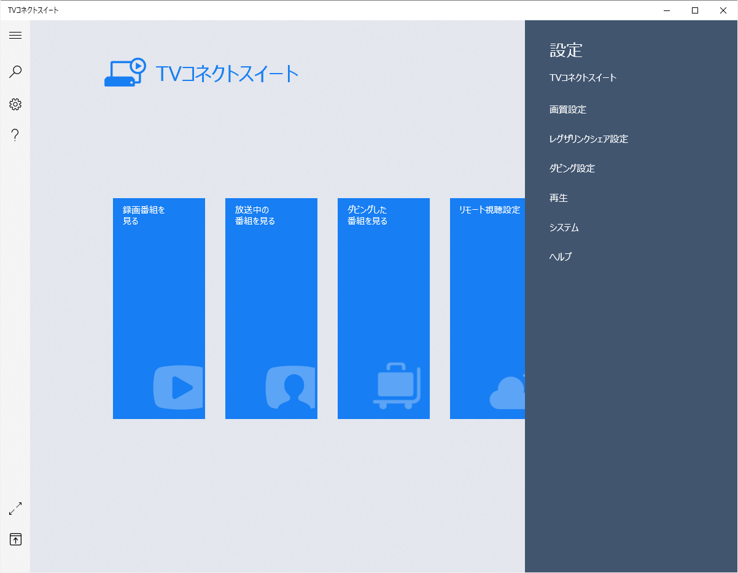
Task: Open the hamburger navigation menu
Action: point(15,36)
